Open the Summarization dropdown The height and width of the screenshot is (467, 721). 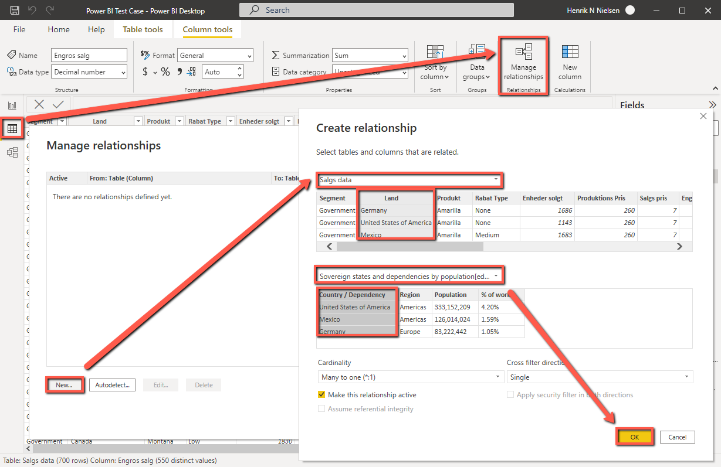[370, 55]
